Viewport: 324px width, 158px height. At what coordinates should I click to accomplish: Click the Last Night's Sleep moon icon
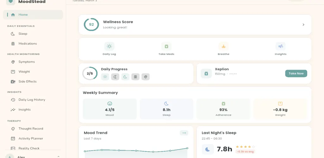[x=208, y=149]
